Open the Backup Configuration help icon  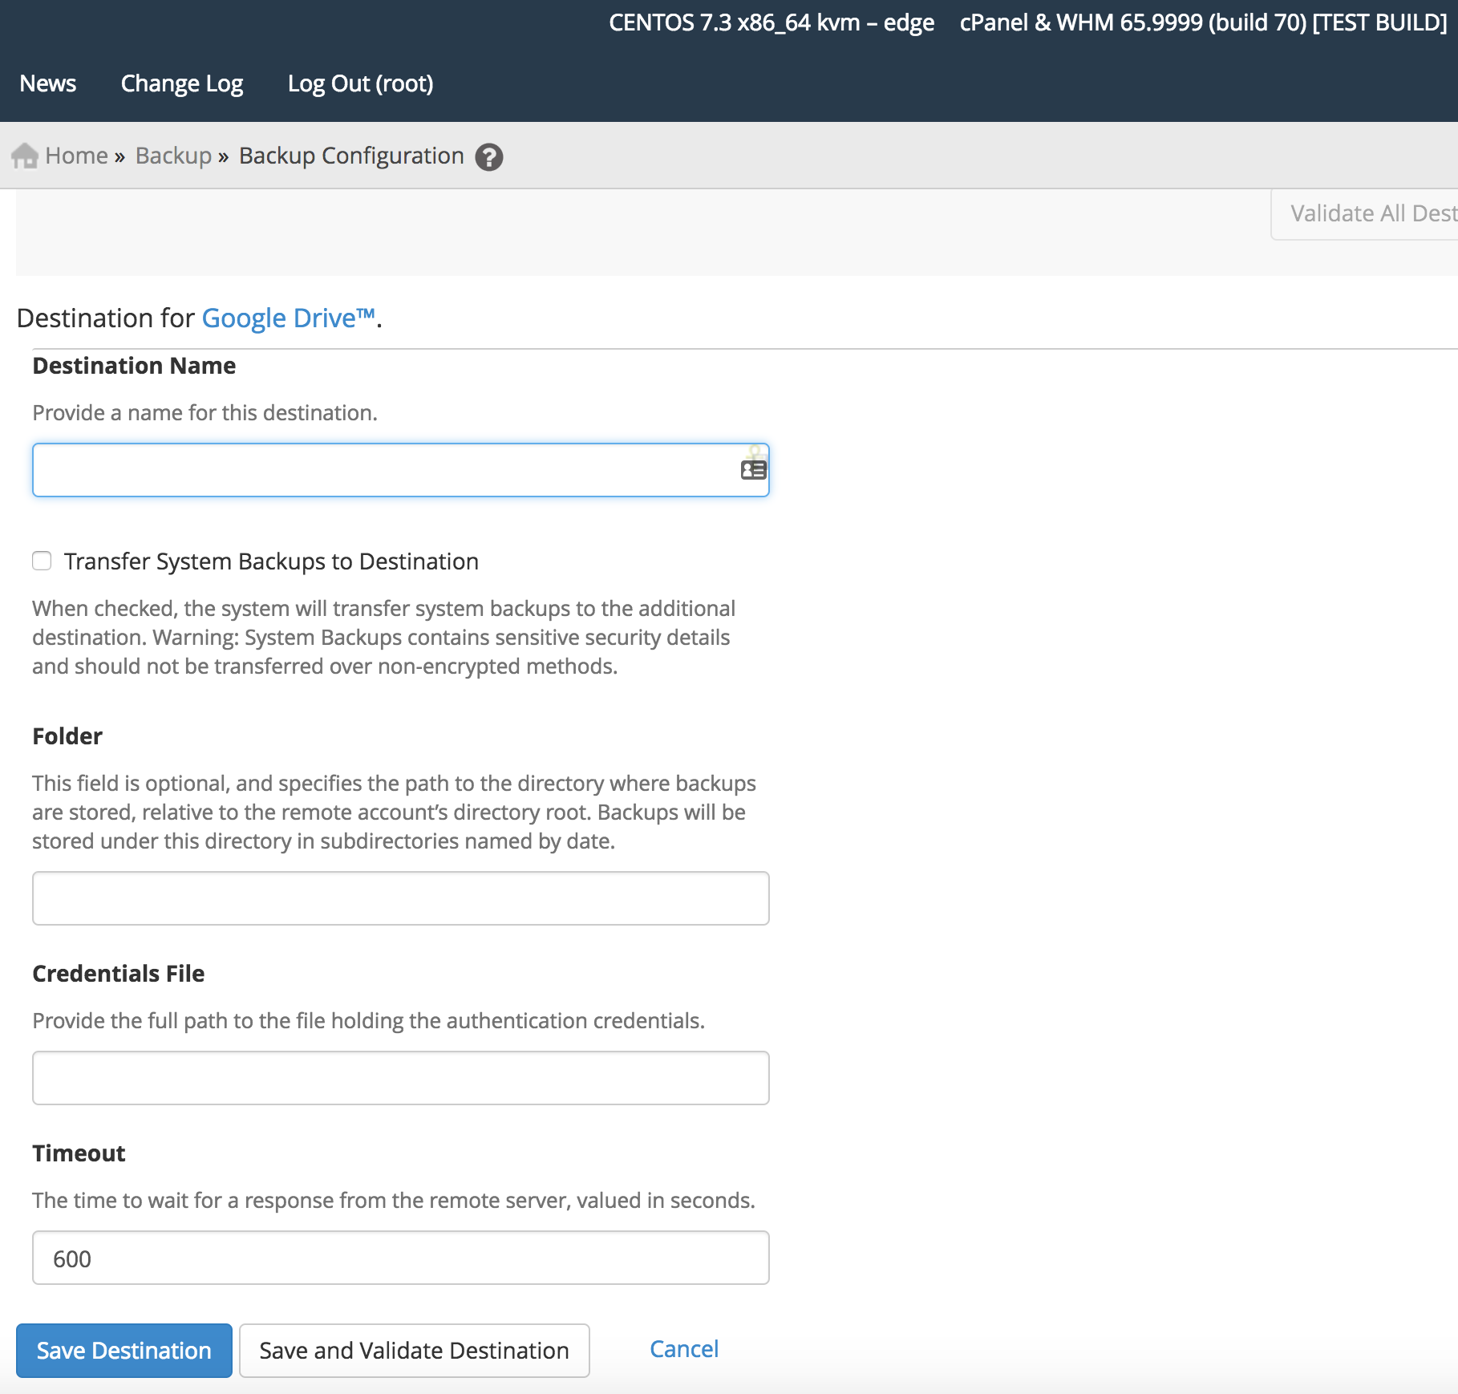[x=489, y=157]
